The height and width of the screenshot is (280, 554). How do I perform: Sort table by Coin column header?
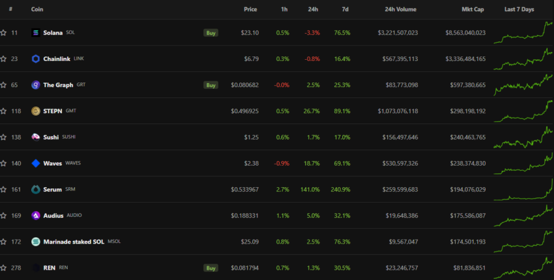pyautogui.click(x=37, y=9)
